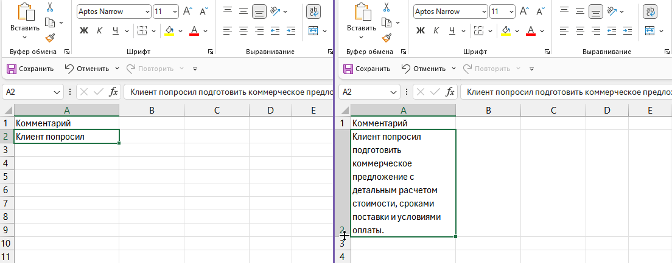Select cell Комментарий in left window

click(x=66, y=123)
